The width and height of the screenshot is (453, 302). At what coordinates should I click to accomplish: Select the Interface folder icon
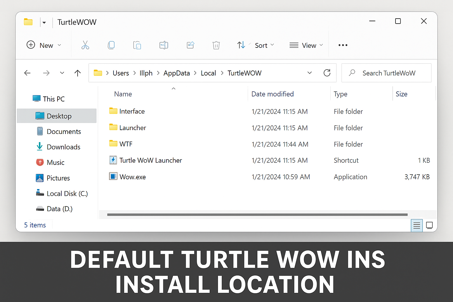coord(113,111)
